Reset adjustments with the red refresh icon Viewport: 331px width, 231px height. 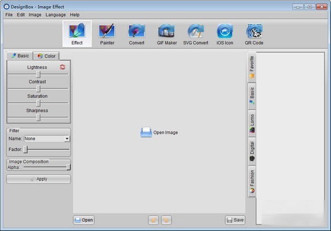(62, 67)
